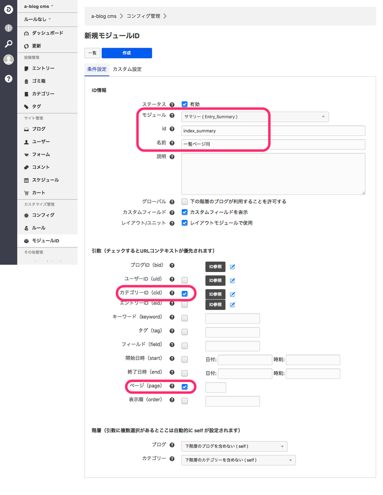Switch to the カスタム設定 tab
Image resolution: width=383 pixels, height=495 pixels.
pyautogui.click(x=127, y=69)
